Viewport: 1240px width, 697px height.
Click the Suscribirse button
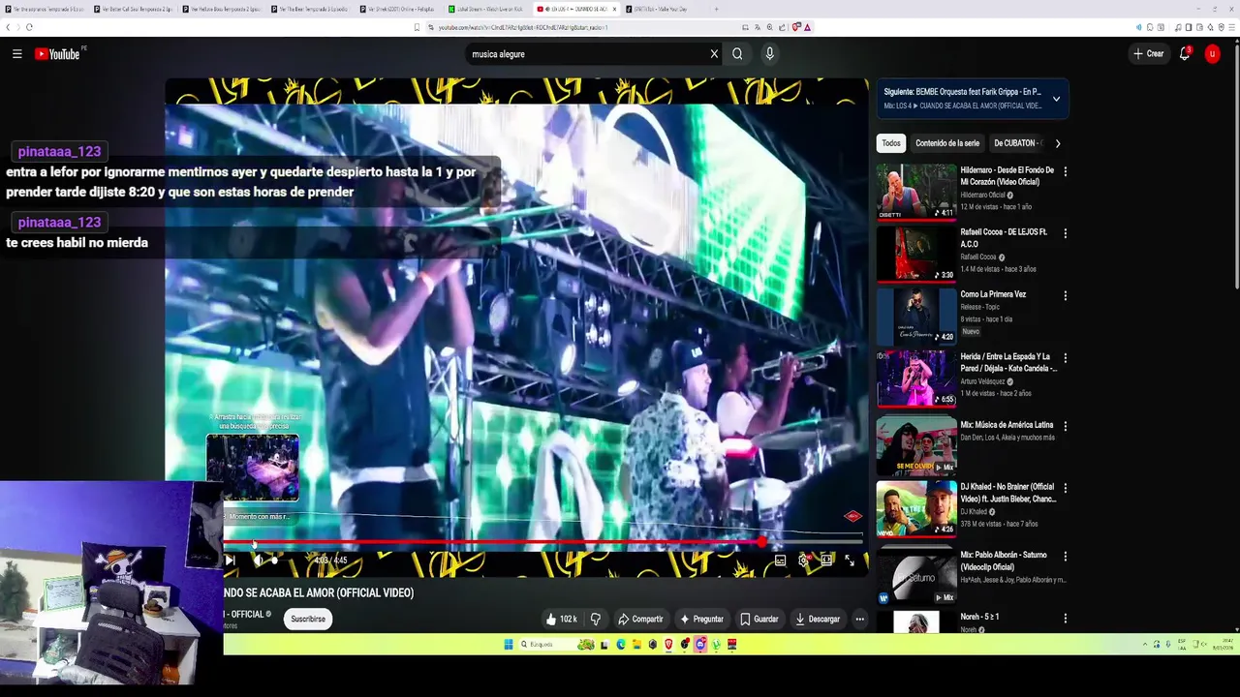click(308, 619)
